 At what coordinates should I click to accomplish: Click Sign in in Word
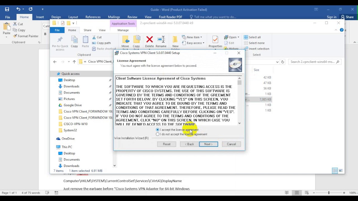click(x=331, y=17)
